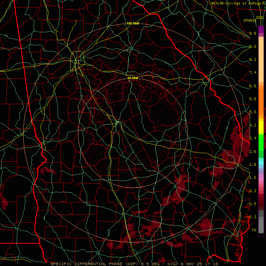Click the 5.0 value on the color scale
The height and width of the screenshot is (266, 266).
(x=253, y=112)
